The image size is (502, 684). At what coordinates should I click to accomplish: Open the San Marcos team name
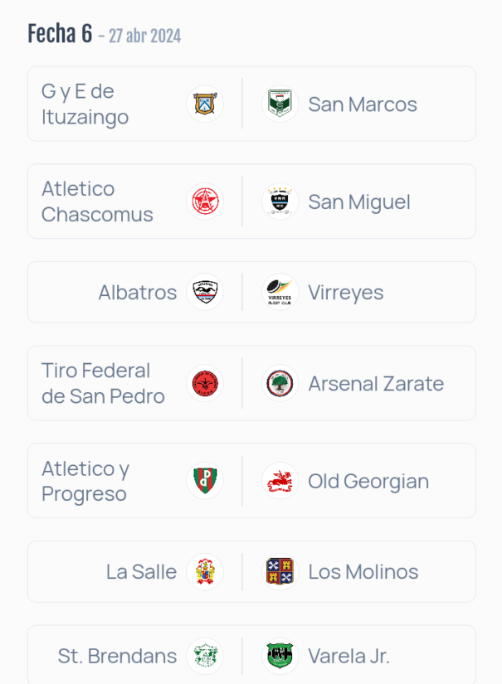(x=363, y=104)
